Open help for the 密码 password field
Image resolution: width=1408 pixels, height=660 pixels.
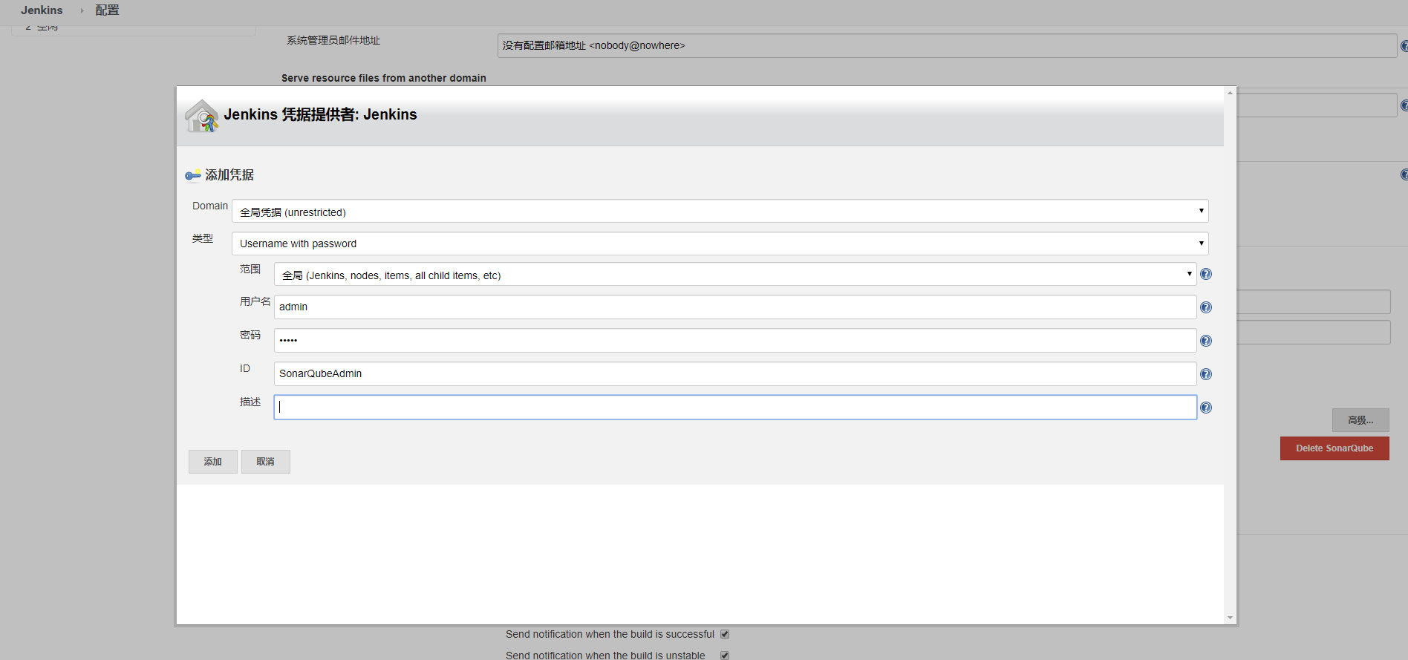point(1206,341)
